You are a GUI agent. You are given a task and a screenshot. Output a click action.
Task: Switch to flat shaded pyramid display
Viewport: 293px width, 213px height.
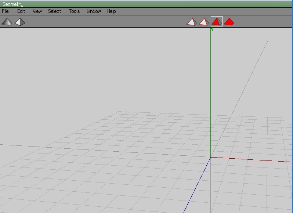(x=20, y=22)
